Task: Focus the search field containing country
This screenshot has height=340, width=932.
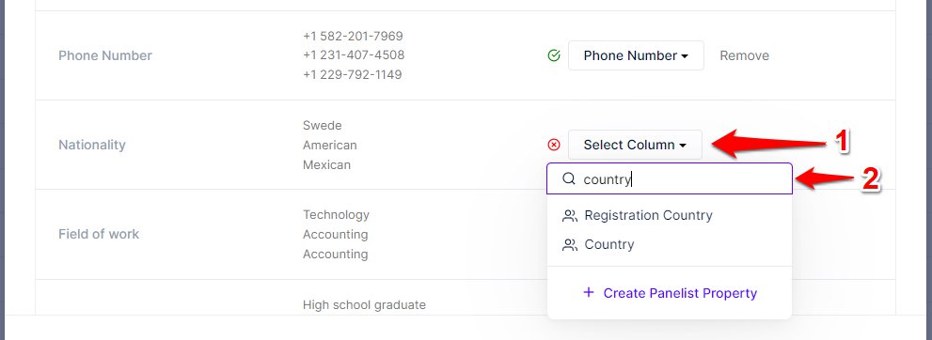Action: [670, 178]
